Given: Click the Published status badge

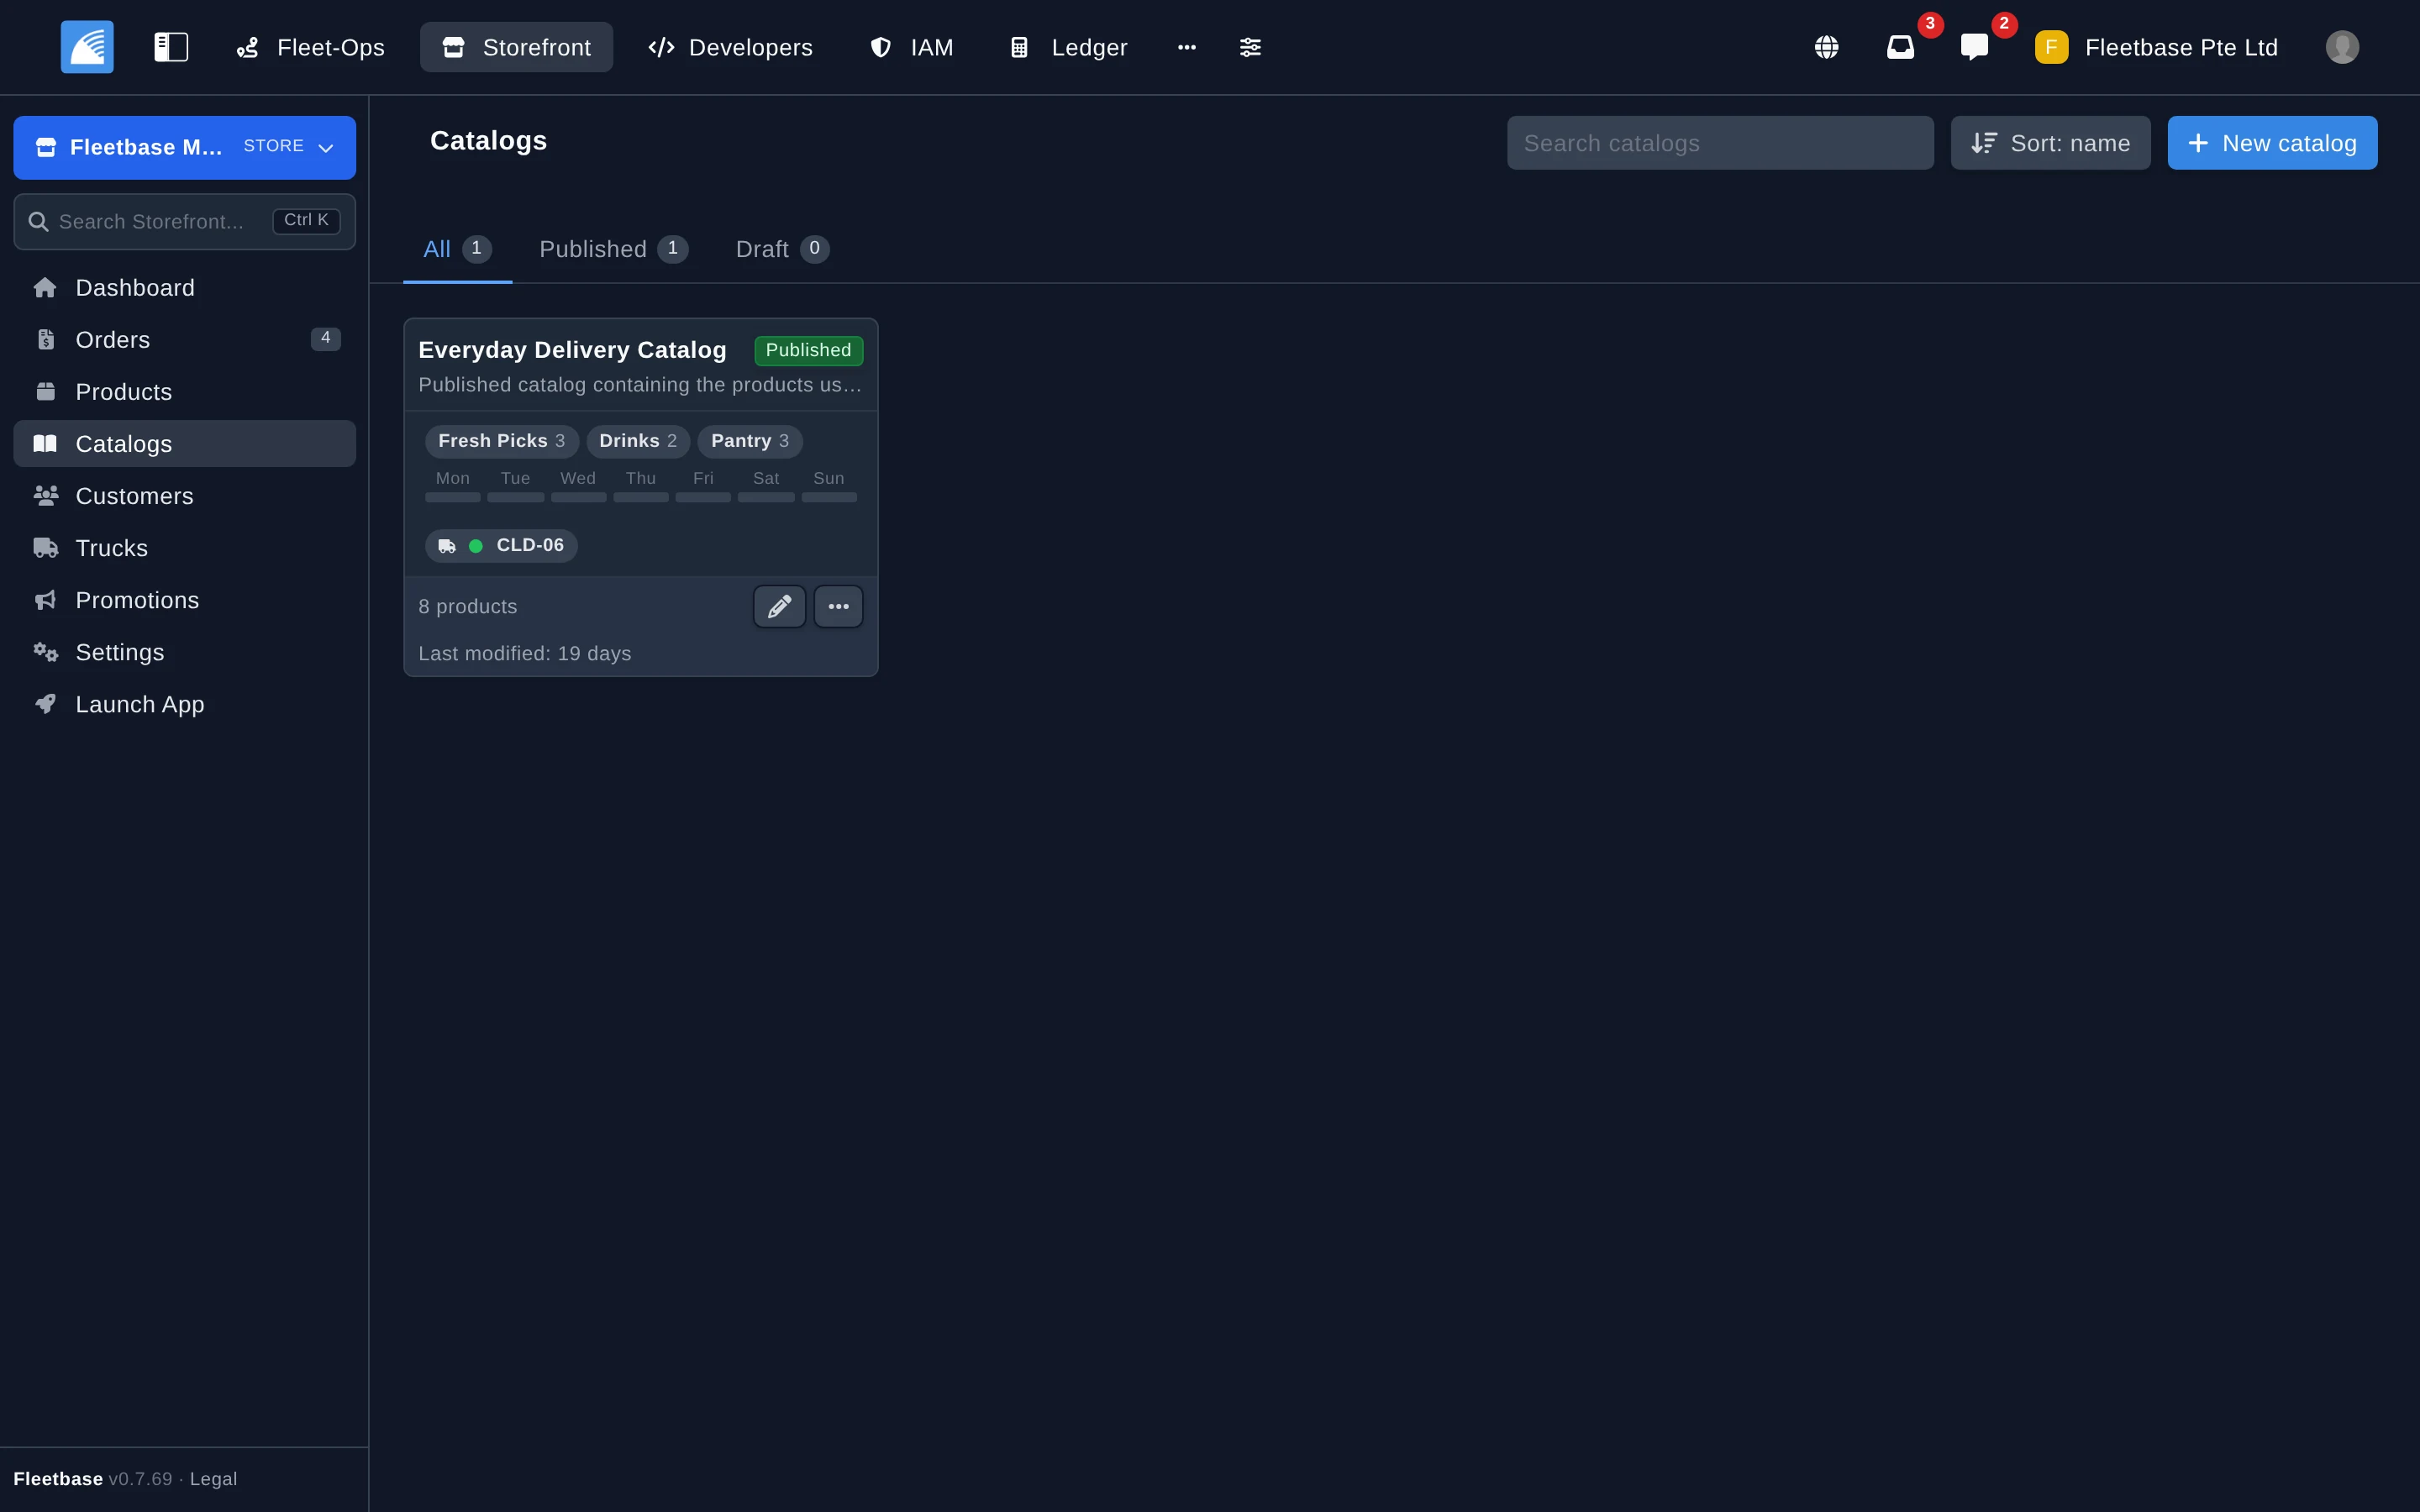Looking at the screenshot, I should click(808, 350).
